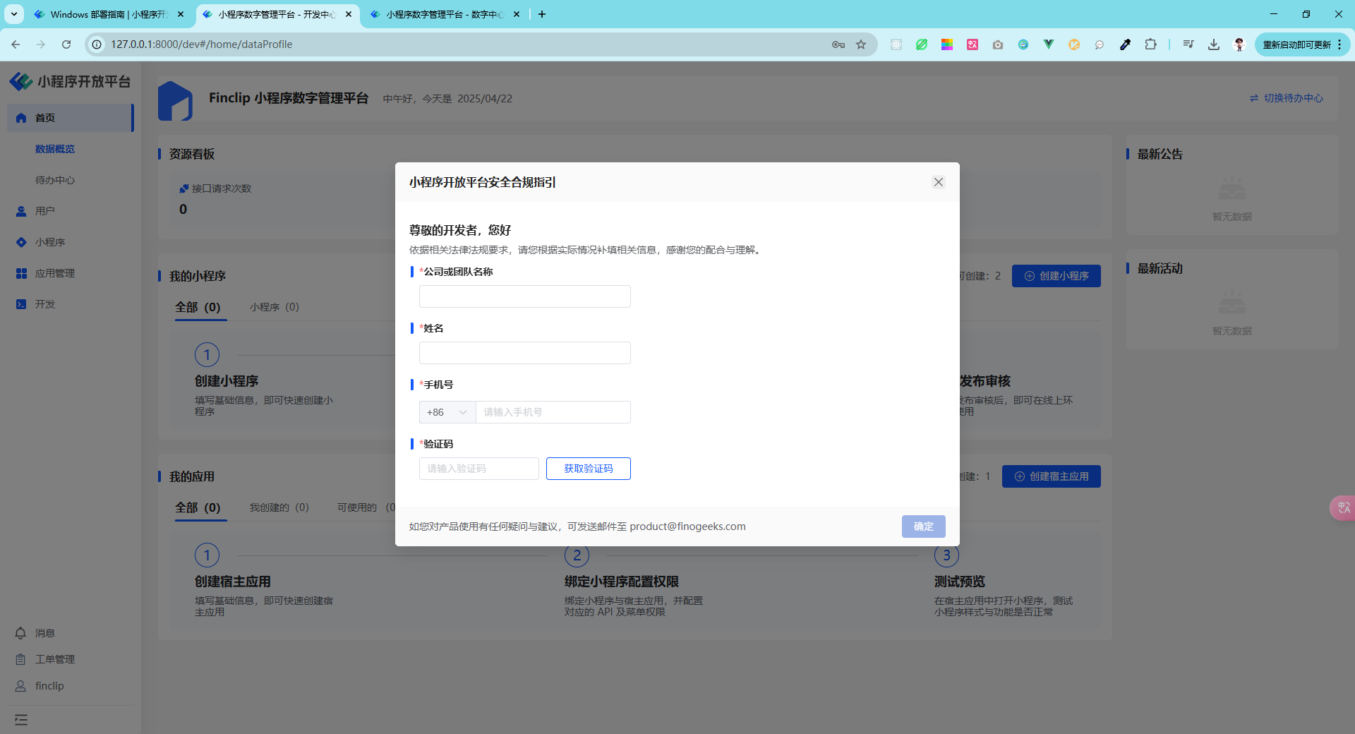The image size is (1355, 734).
Task: Click 创建宿主应用 button
Action: [x=1051, y=476]
